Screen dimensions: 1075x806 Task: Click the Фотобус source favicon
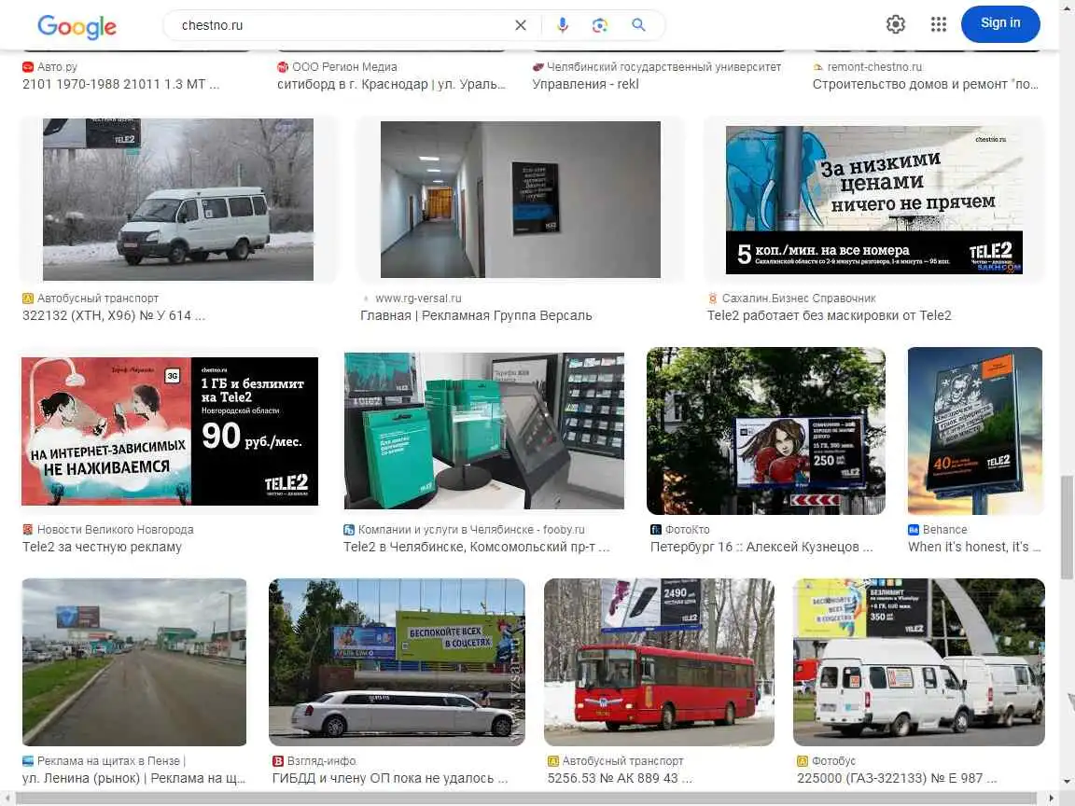[x=803, y=761]
